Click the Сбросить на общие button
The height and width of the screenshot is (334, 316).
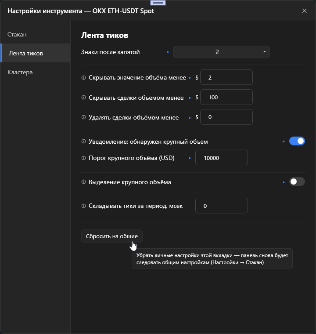(112, 236)
